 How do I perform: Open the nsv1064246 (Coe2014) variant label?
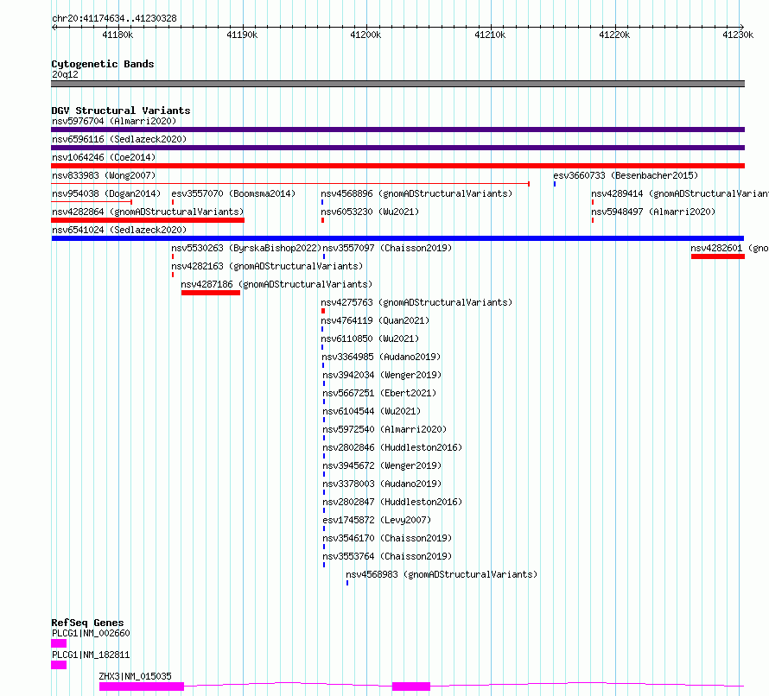pyautogui.click(x=104, y=157)
